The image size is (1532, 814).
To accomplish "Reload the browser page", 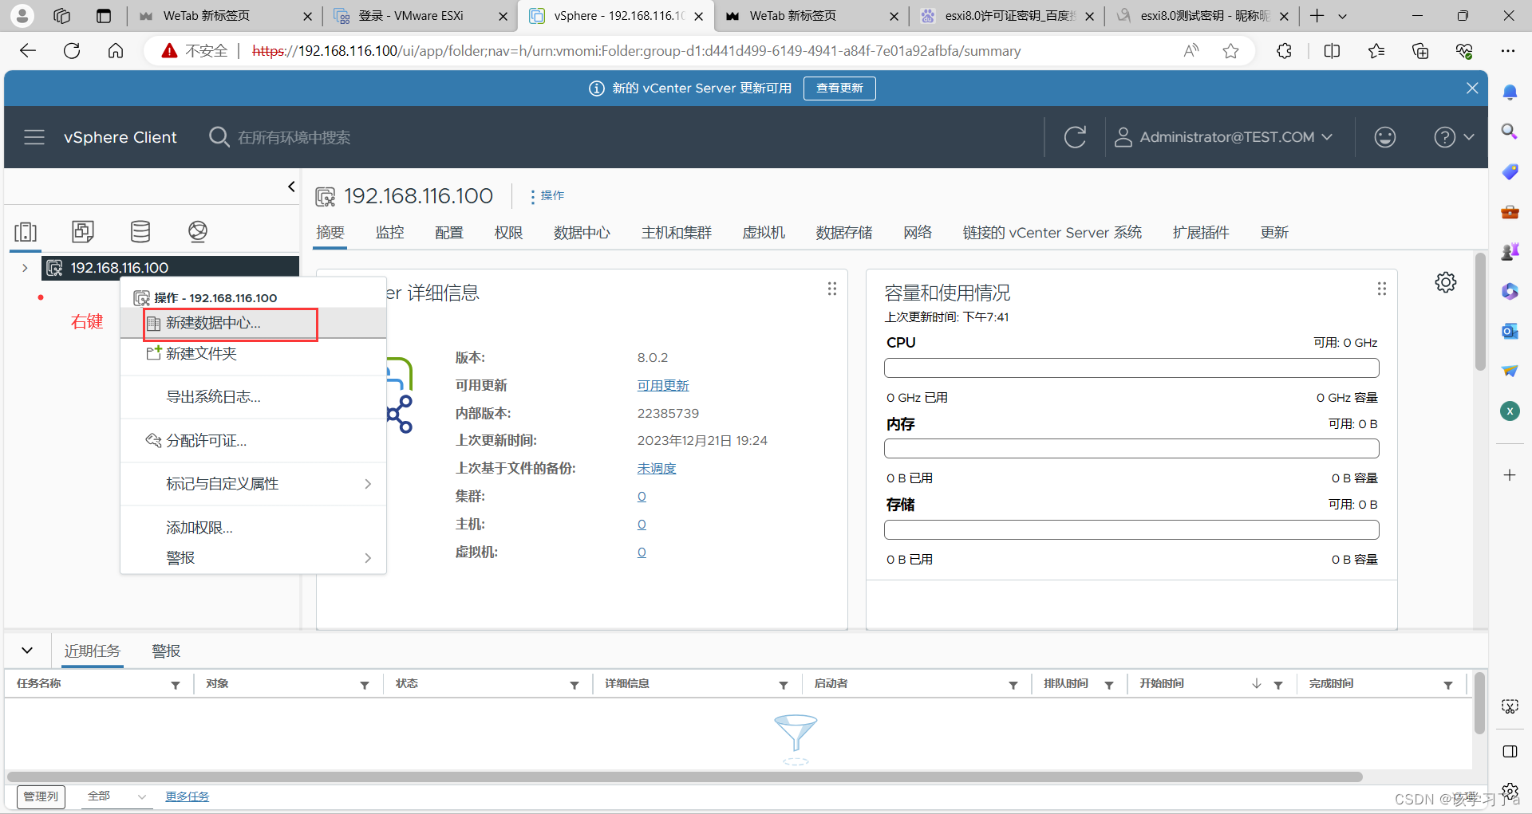I will [72, 51].
